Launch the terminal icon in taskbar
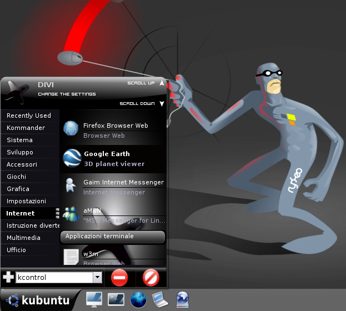Image resolution: width=346 pixels, height=311 pixels. pos(116,299)
